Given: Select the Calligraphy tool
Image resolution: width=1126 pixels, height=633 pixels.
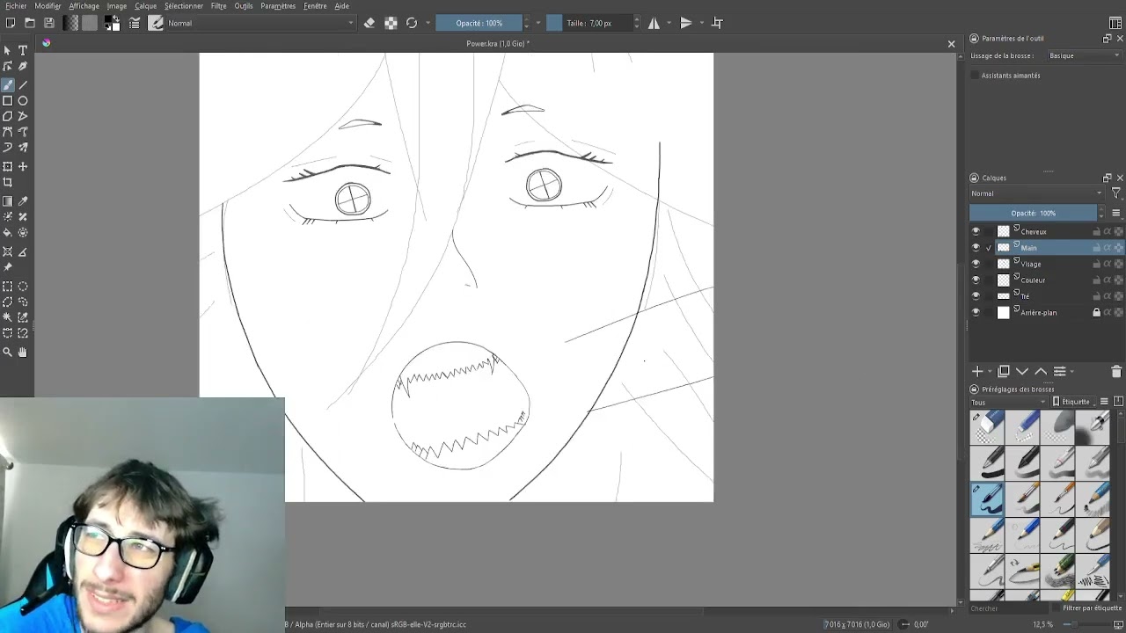Looking at the screenshot, I should point(23,67).
